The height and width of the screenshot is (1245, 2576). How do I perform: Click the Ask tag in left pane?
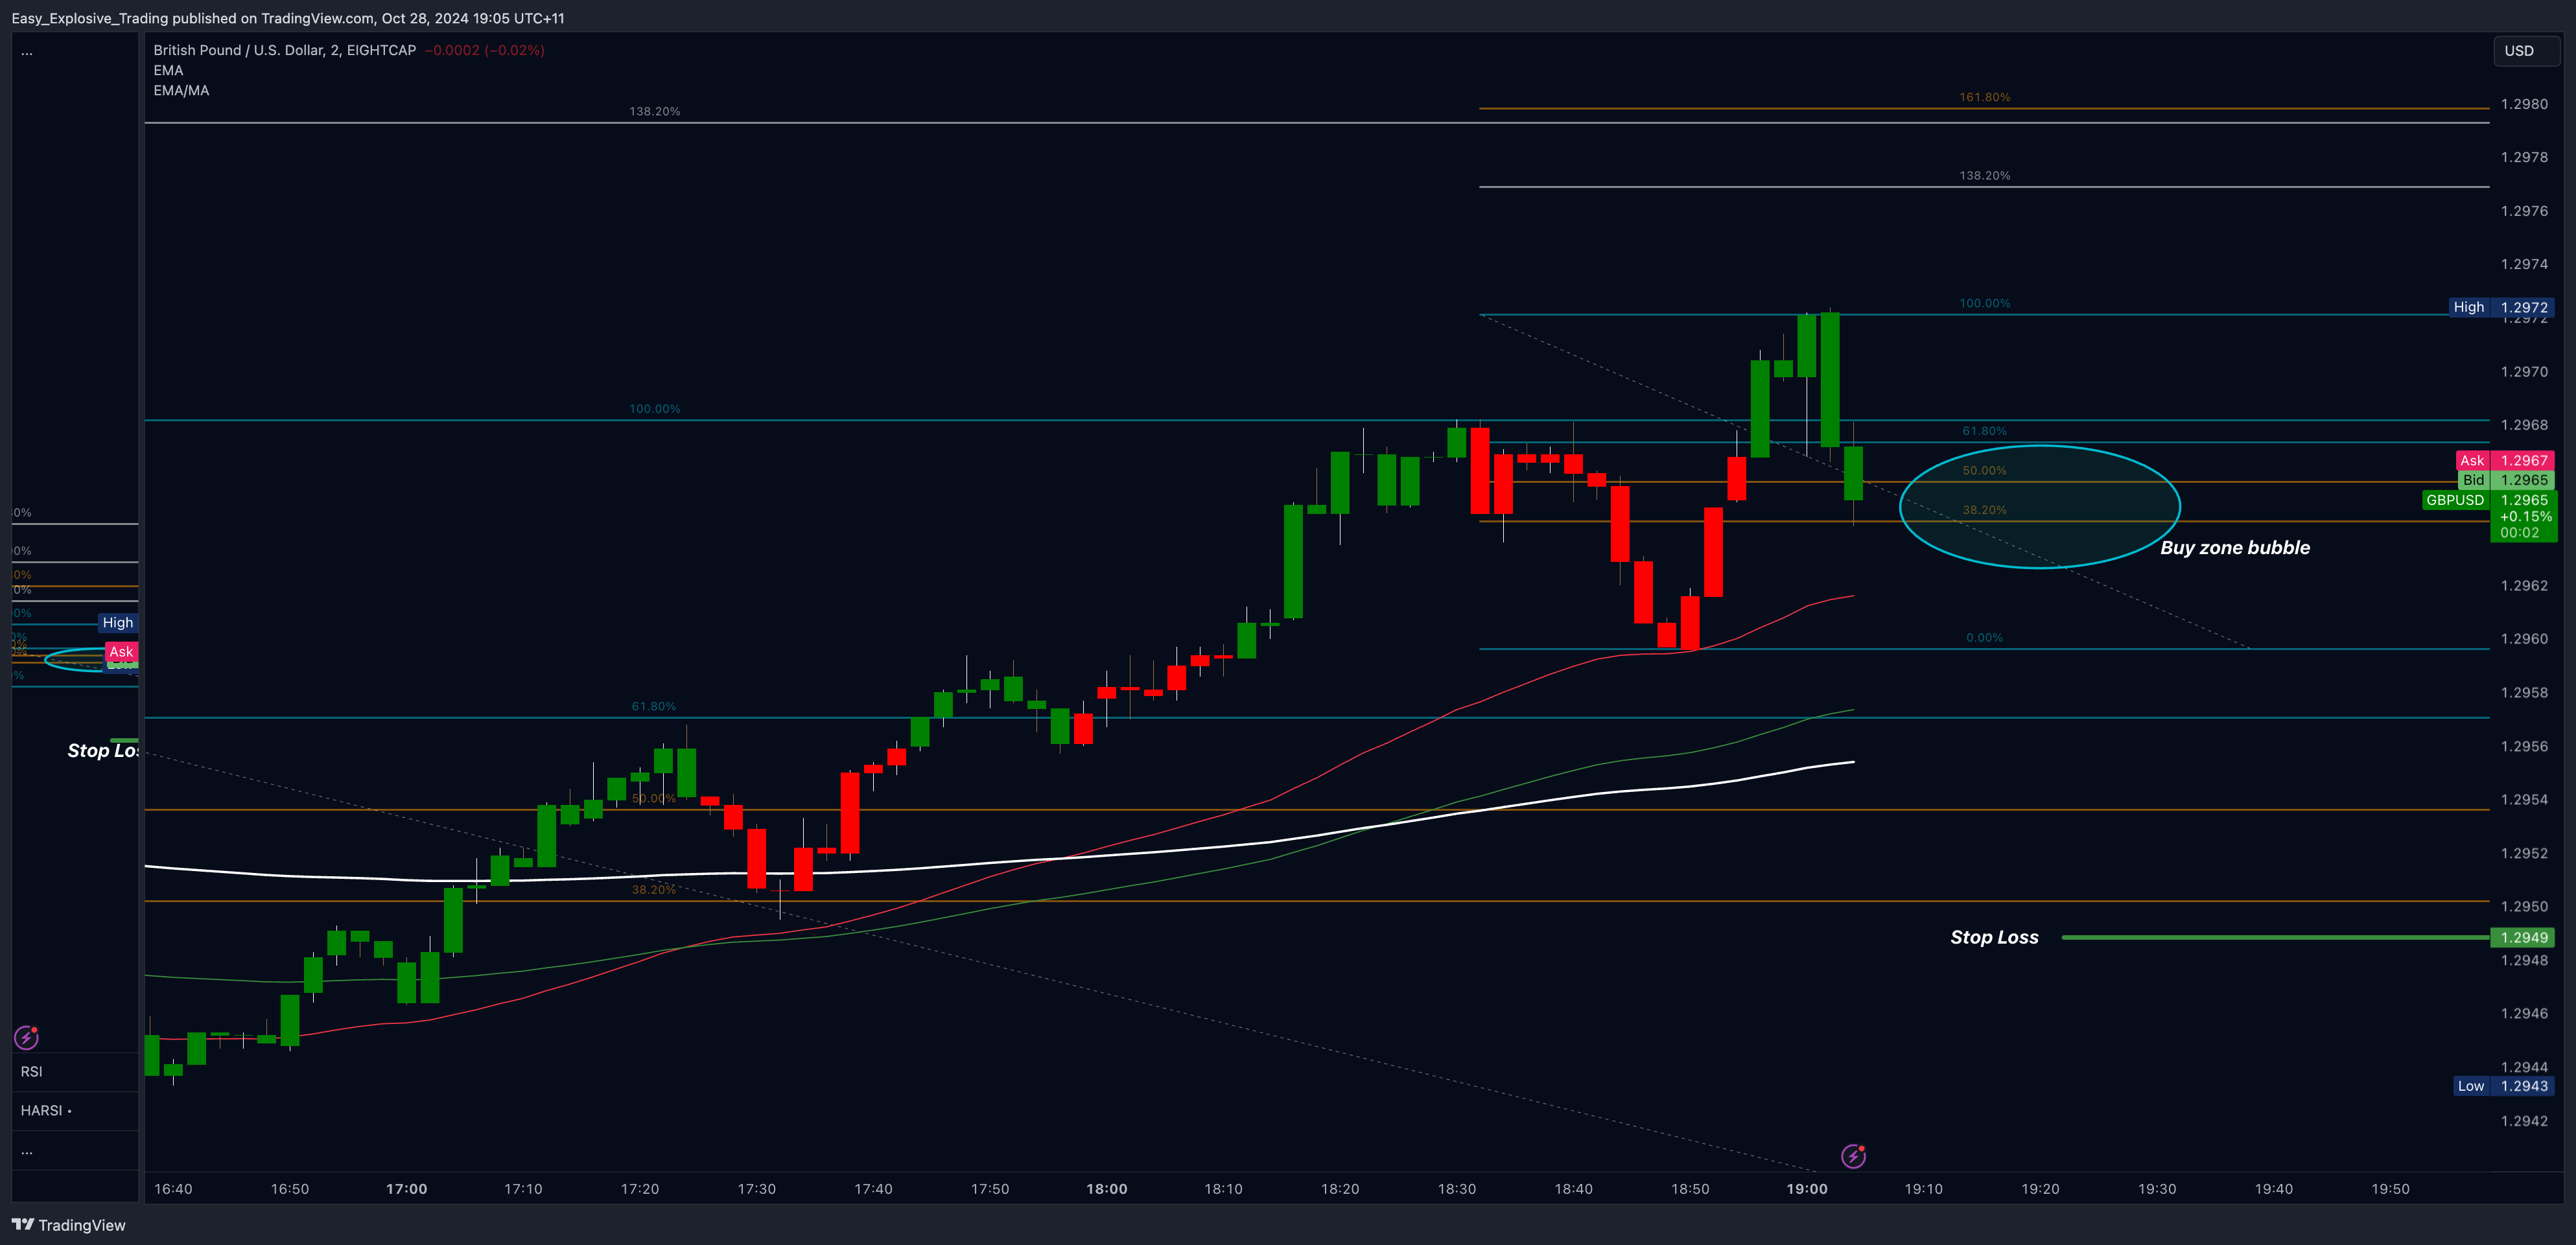click(121, 652)
